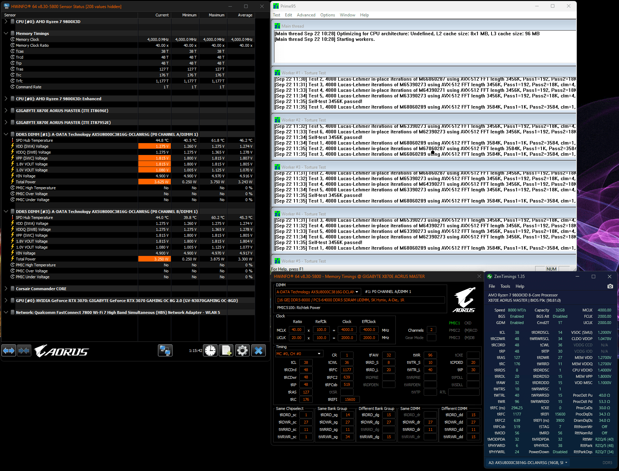Collapse the Memory Timings sensor section
The width and height of the screenshot is (619, 471).
click(6, 34)
